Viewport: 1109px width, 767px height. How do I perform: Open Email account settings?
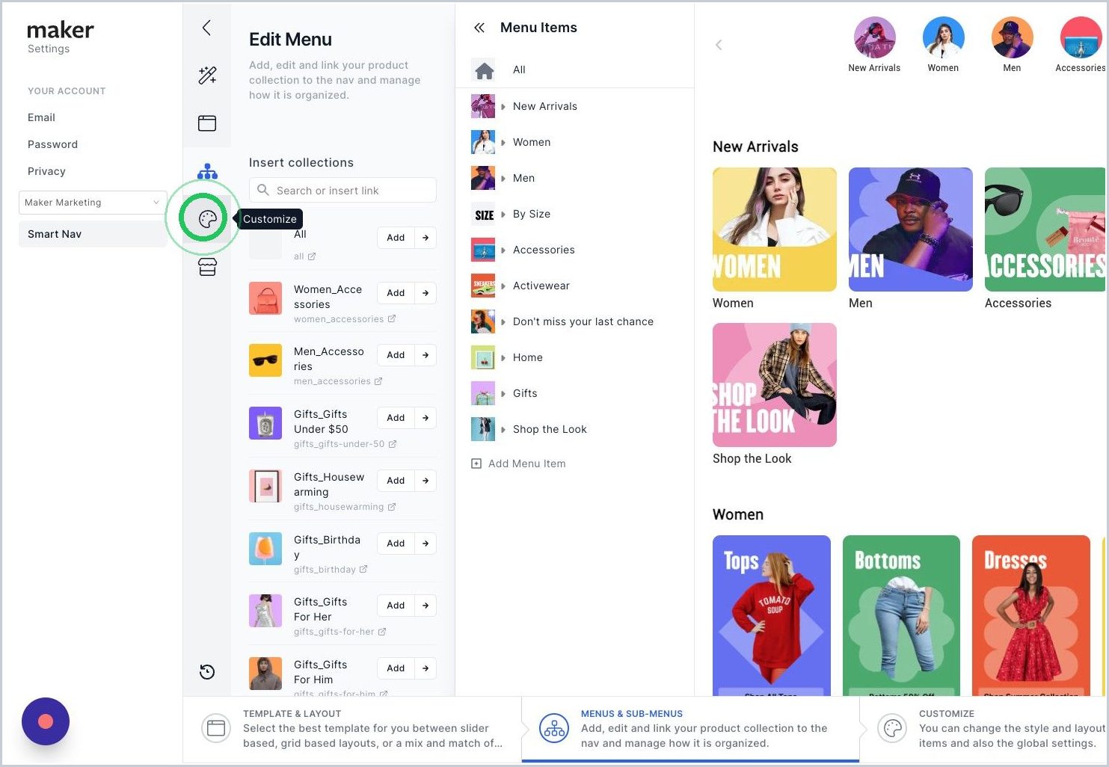click(41, 117)
